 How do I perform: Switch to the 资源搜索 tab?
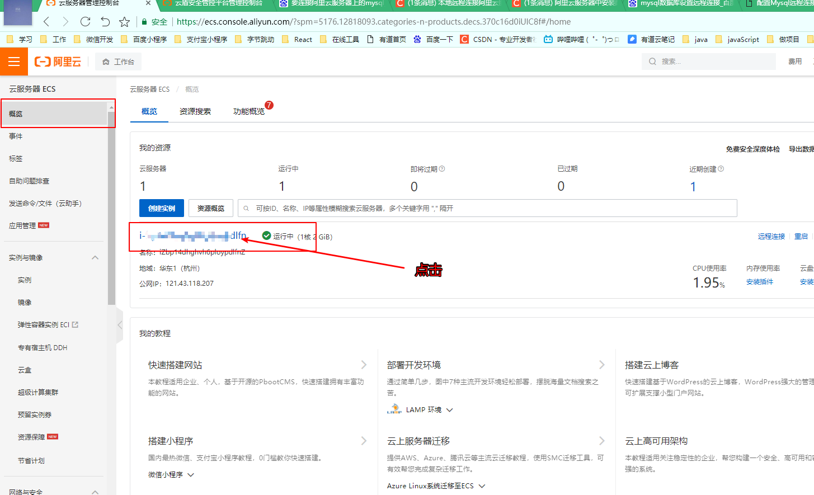coord(195,111)
